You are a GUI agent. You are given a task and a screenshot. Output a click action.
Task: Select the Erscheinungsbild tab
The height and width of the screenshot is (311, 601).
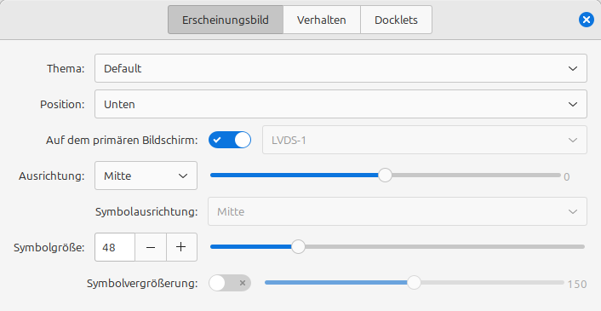pos(226,20)
